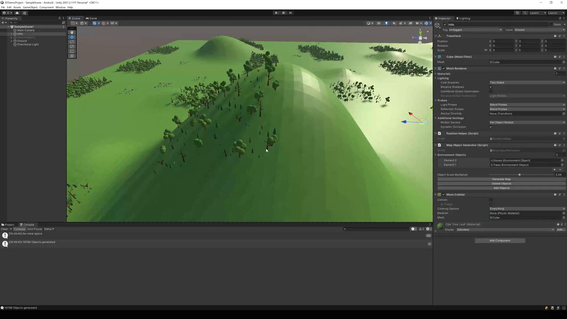Click Add Component button

pos(500,240)
